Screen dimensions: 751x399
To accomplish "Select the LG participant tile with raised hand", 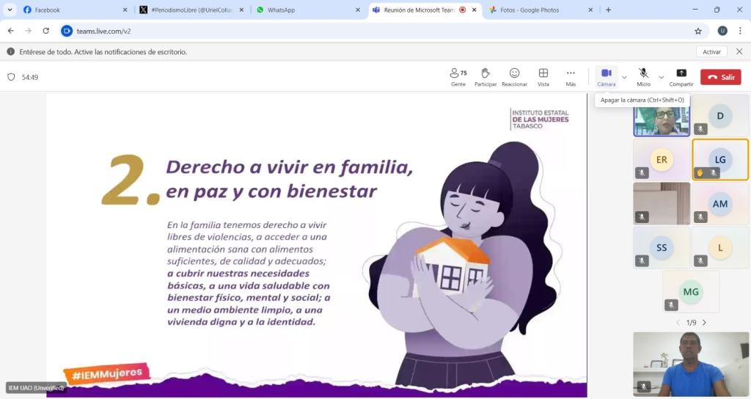I will coord(720,159).
